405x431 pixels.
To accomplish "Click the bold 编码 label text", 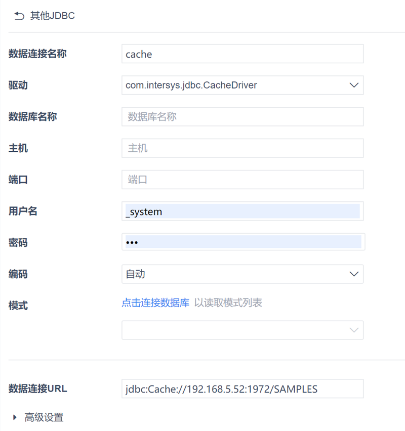I will (x=18, y=274).
